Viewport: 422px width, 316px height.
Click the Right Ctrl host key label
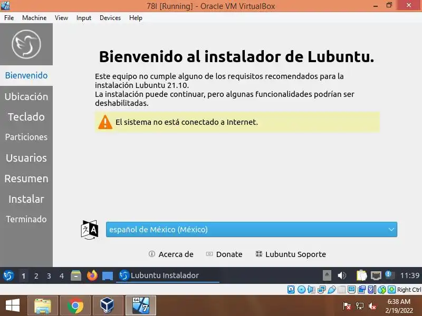pos(409,290)
